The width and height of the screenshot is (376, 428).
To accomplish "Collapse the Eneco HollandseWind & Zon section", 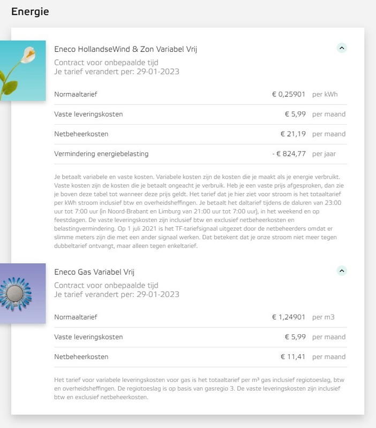I will pos(342,48).
